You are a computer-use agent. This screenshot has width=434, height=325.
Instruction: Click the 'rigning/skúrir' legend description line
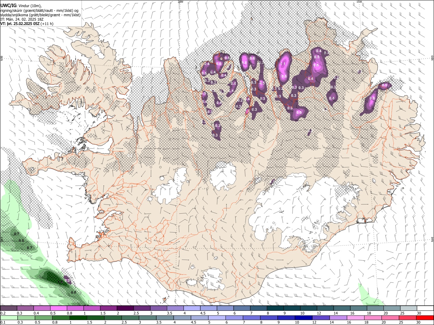click(x=40, y=10)
